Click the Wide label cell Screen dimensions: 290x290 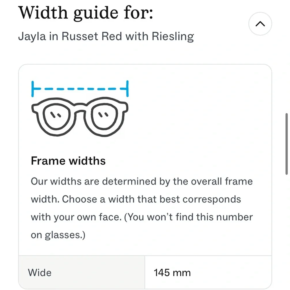[x=40, y=273]
